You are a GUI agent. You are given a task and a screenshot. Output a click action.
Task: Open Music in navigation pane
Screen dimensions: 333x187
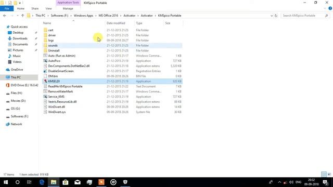17,56
